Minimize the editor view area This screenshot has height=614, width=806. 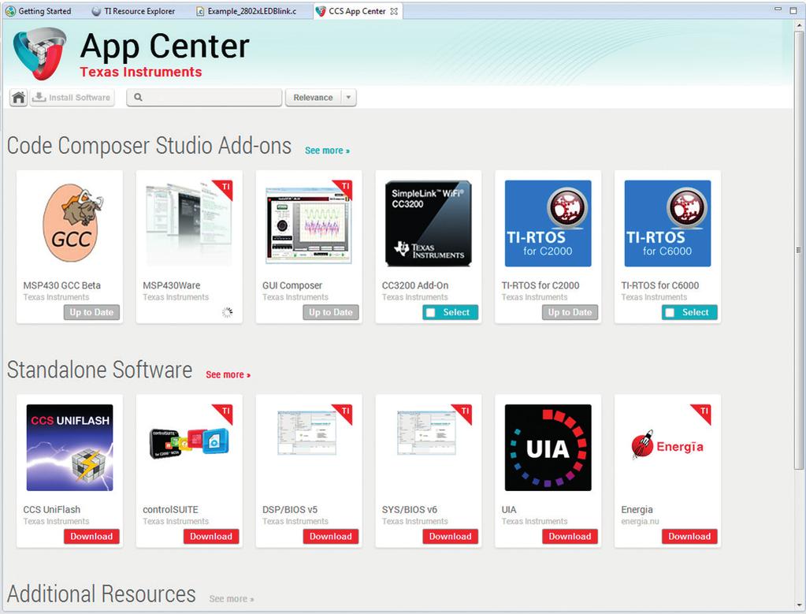pyautogui.click(x=778, y=9)
